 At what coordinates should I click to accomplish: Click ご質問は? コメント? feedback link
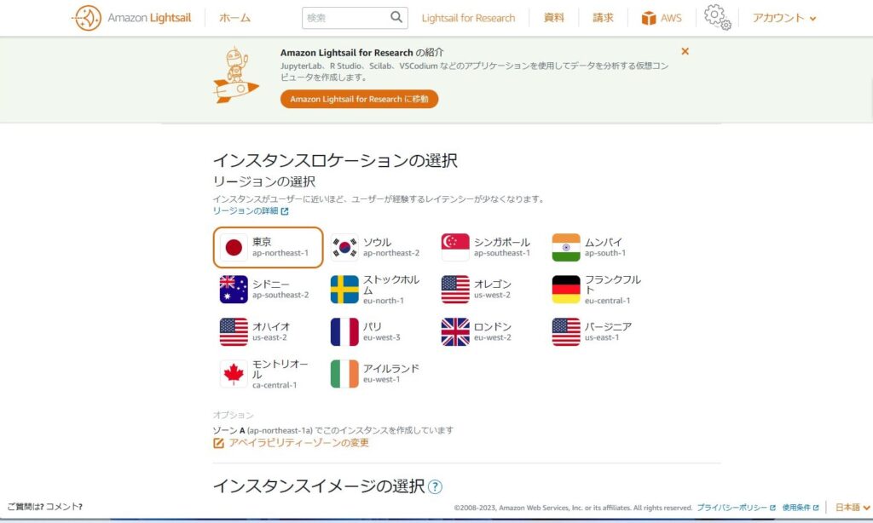click(44, 506)
